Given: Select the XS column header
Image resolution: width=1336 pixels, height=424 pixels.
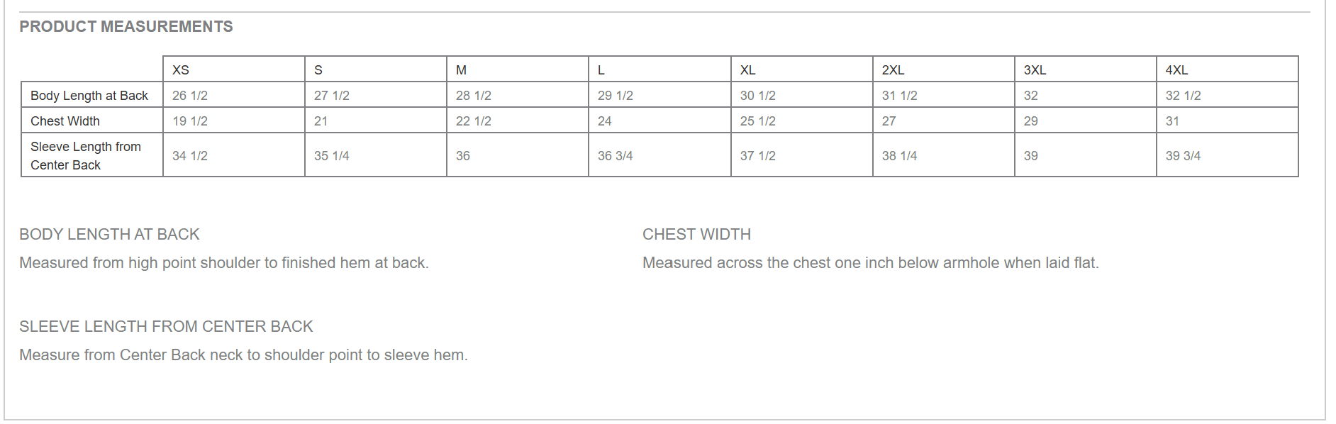Looking at the screenshot, I should 181,70.
